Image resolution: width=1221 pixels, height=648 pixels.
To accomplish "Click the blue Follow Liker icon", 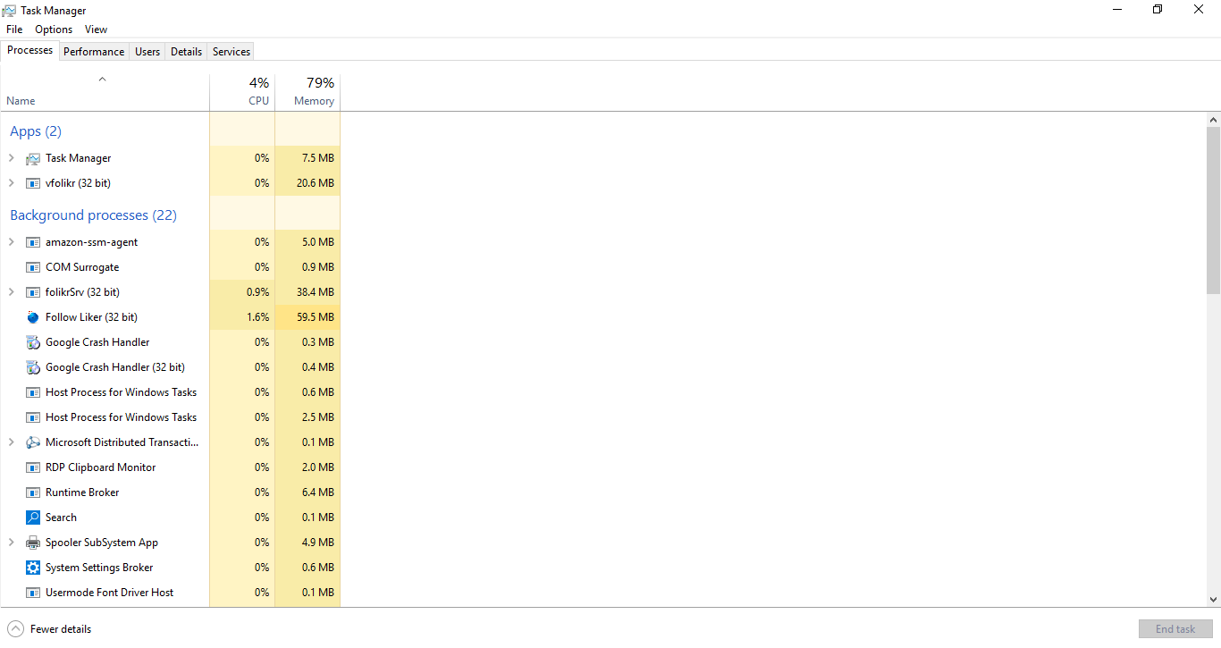I will 33,317.
